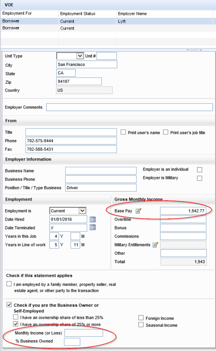Screen dimensions: 216x351
Task: Click the Date Terminated date field
Action: (68, 228)
